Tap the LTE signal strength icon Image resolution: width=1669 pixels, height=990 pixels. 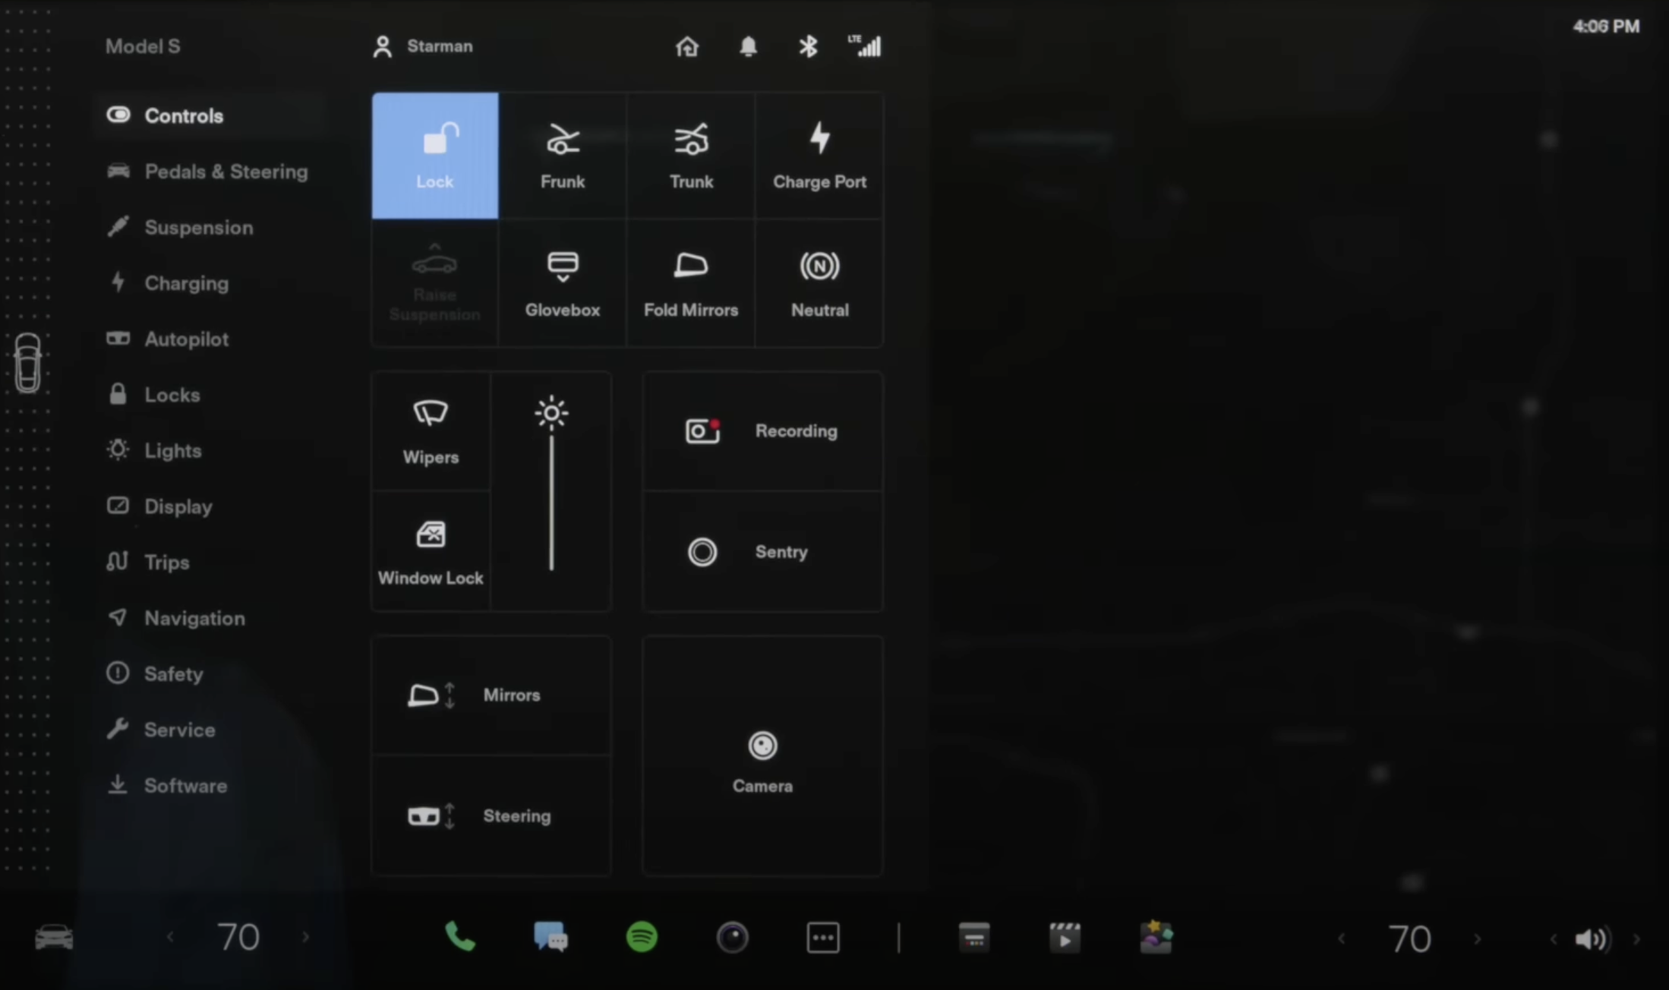tap(865, 46)
